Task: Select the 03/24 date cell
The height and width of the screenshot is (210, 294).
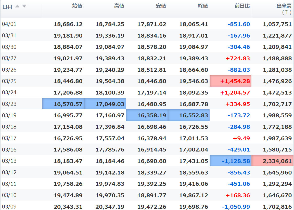Action: (9, 92)
